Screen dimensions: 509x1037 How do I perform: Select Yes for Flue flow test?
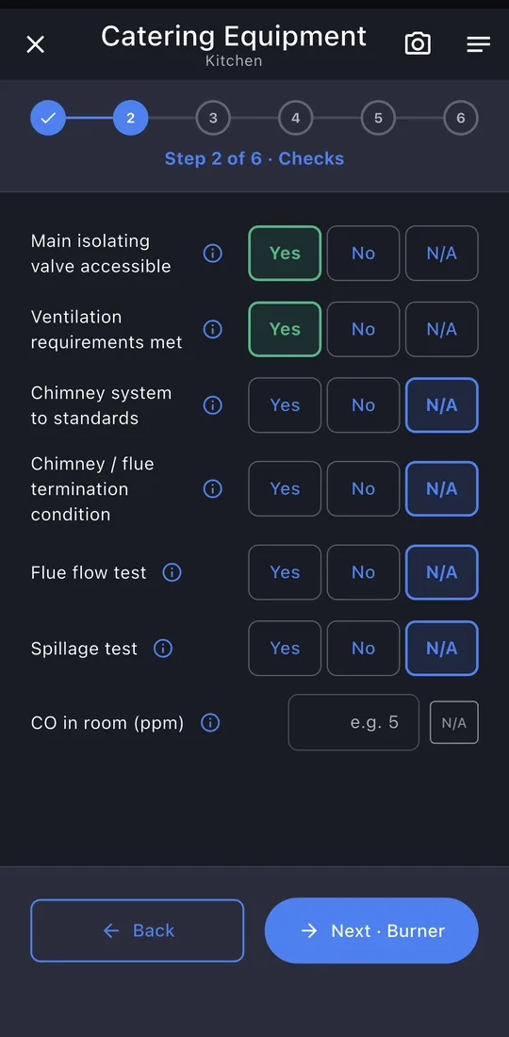[x=285, y=572]
